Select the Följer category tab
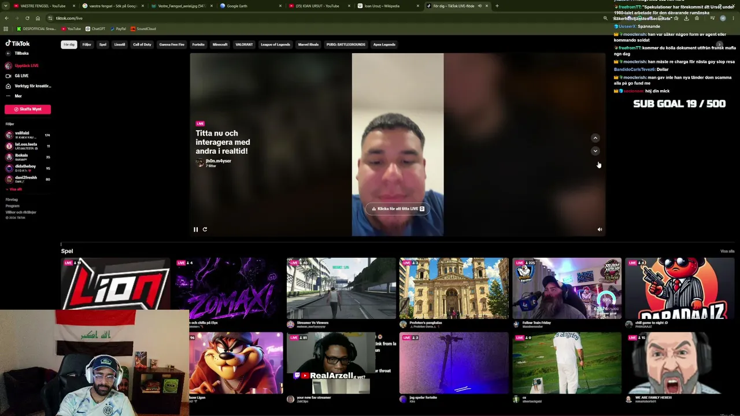Image resolution: width=740 pixels, height=416 pixels. click(x=87, y=44)
